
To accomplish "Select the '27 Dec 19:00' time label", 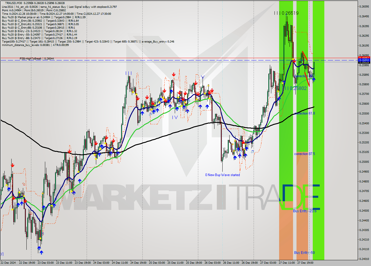I will pyautogui.click(x=305, y=263).
